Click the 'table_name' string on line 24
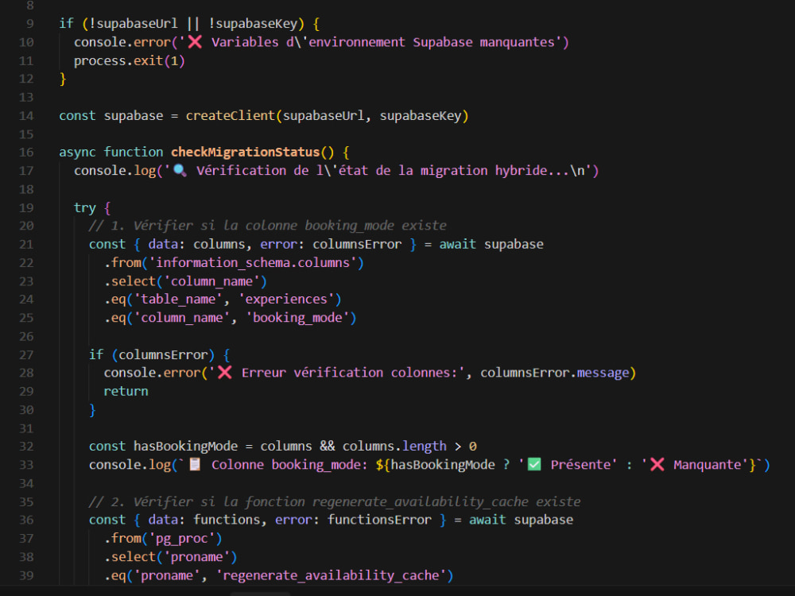Viewport: 795px width, 596px height. point(178,300)
